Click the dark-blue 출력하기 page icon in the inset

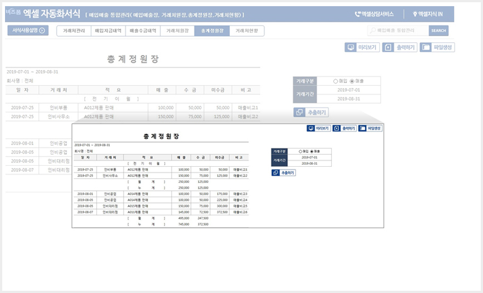(x=337, y=128)
